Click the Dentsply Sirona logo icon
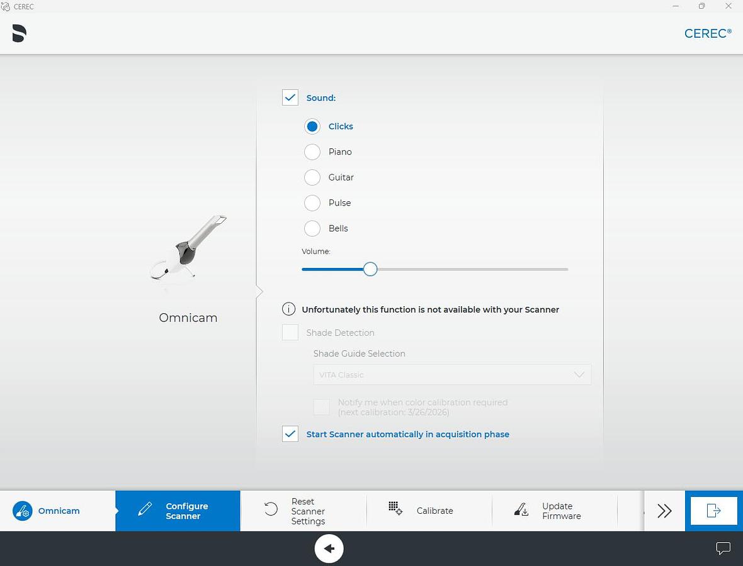The image size is (743, 566). click(x=19, y=33)
